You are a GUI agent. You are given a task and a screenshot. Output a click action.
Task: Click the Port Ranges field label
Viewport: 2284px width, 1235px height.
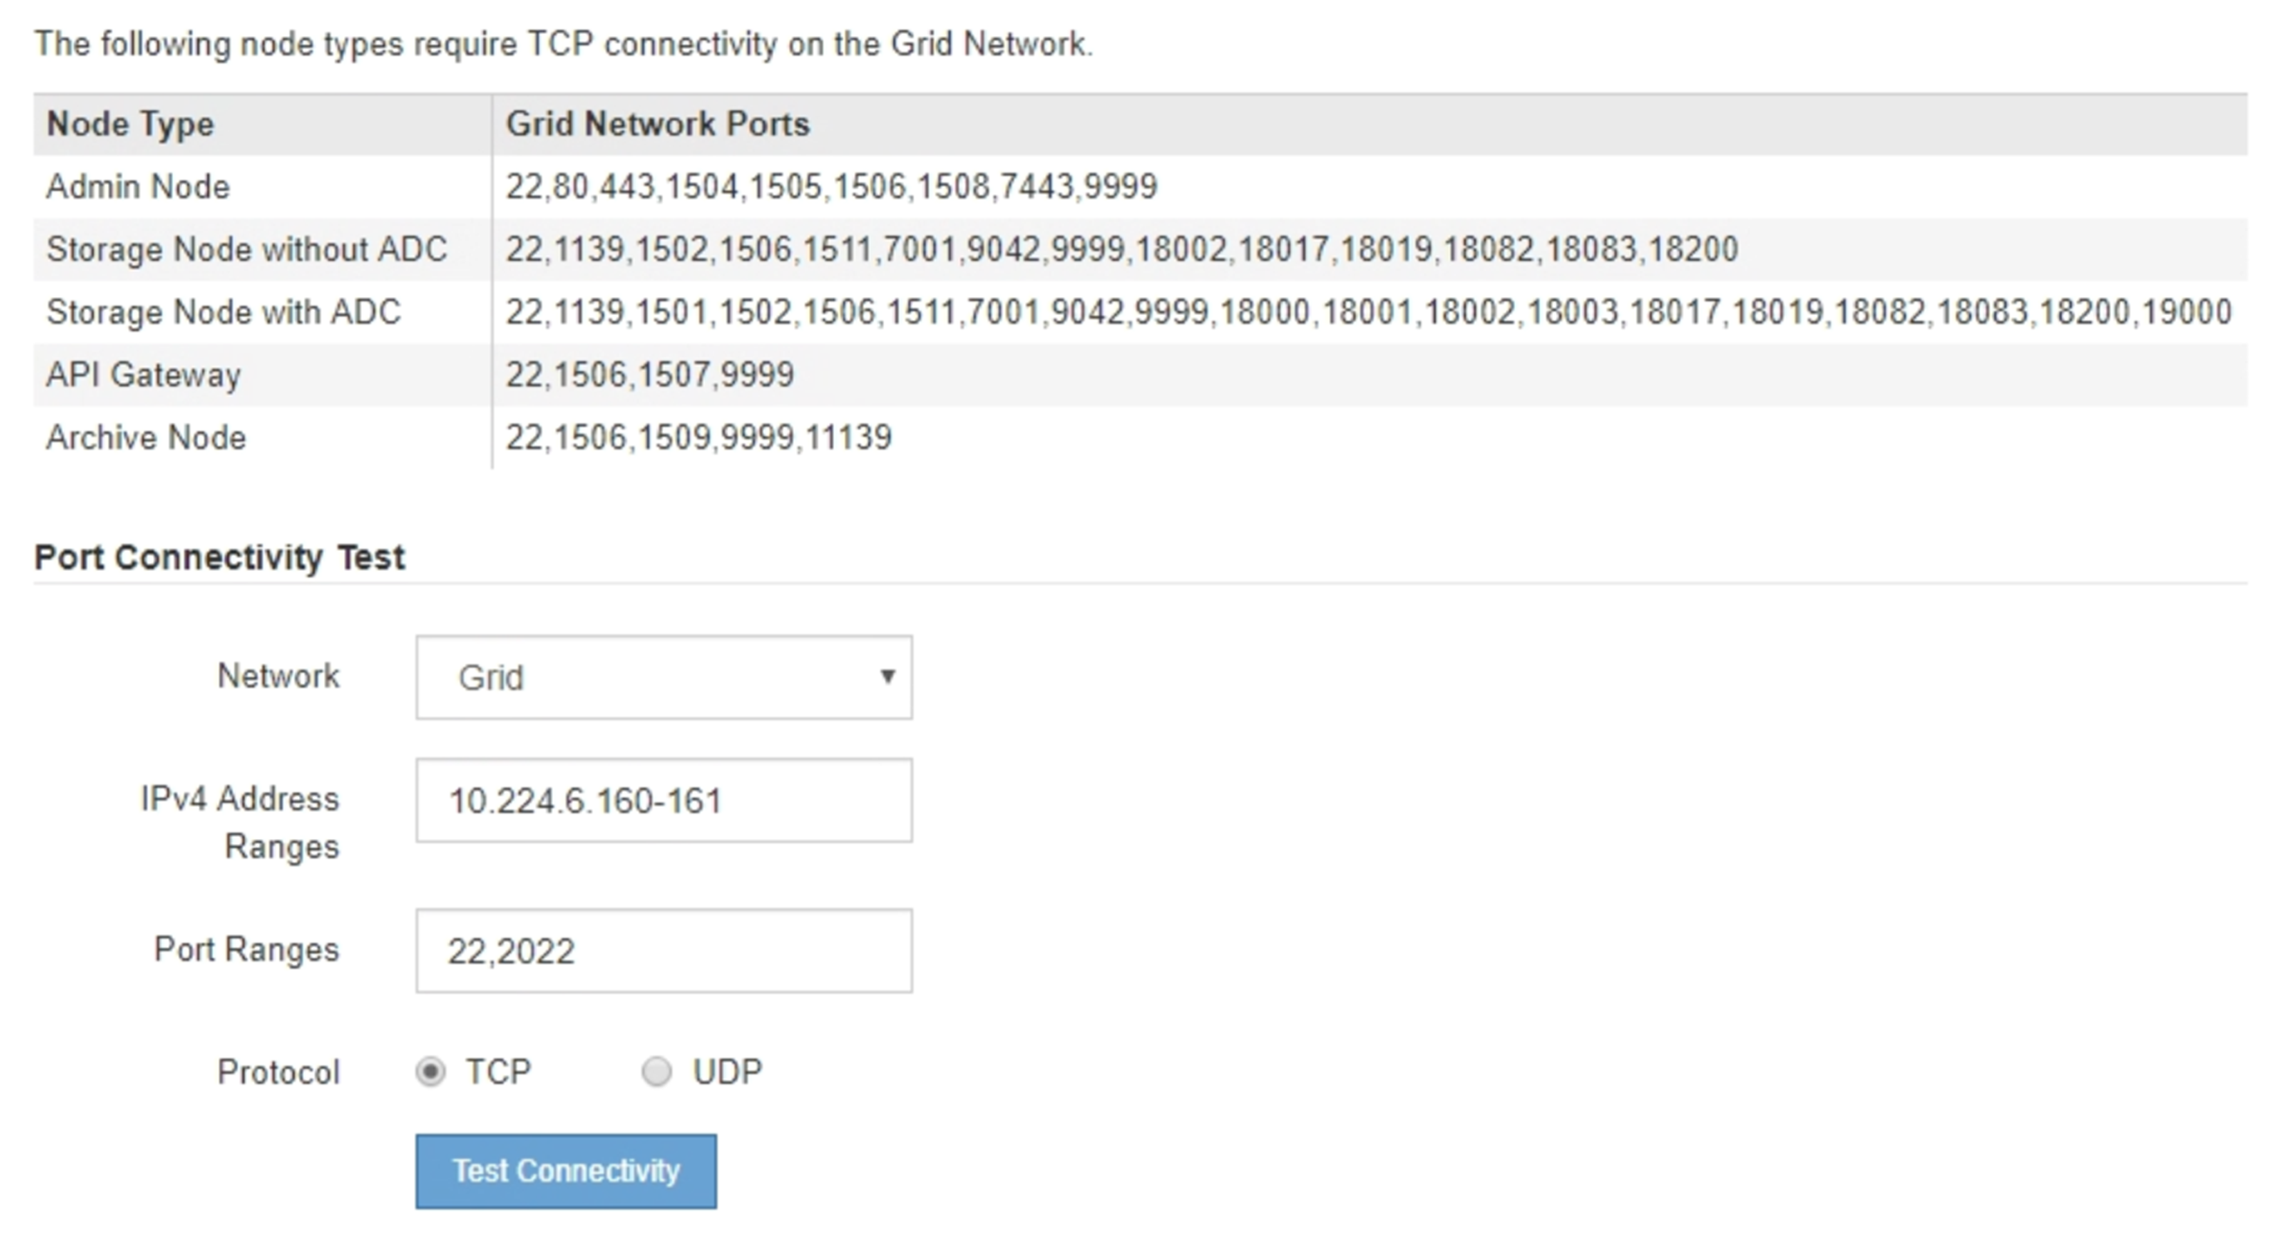[x=246, y=950]
